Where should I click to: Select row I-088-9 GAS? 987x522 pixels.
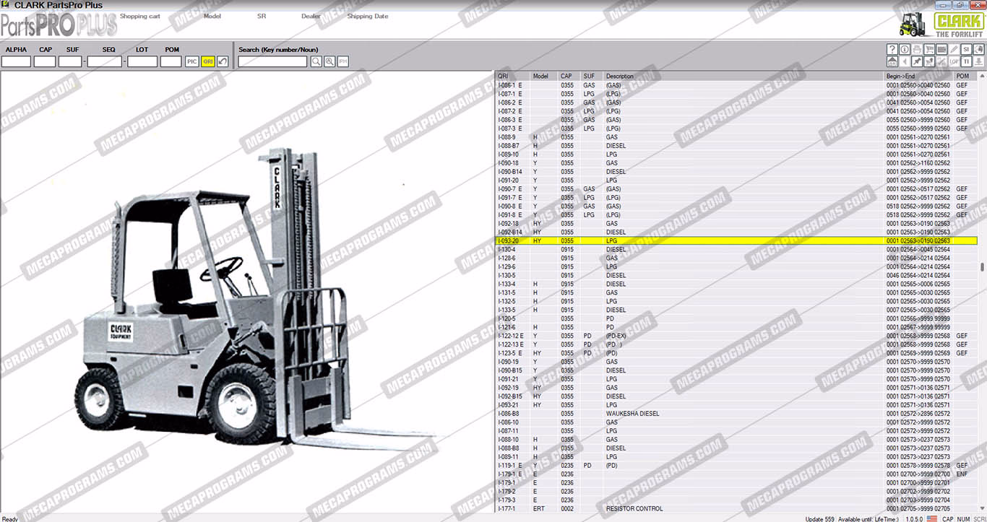point(736,136)
